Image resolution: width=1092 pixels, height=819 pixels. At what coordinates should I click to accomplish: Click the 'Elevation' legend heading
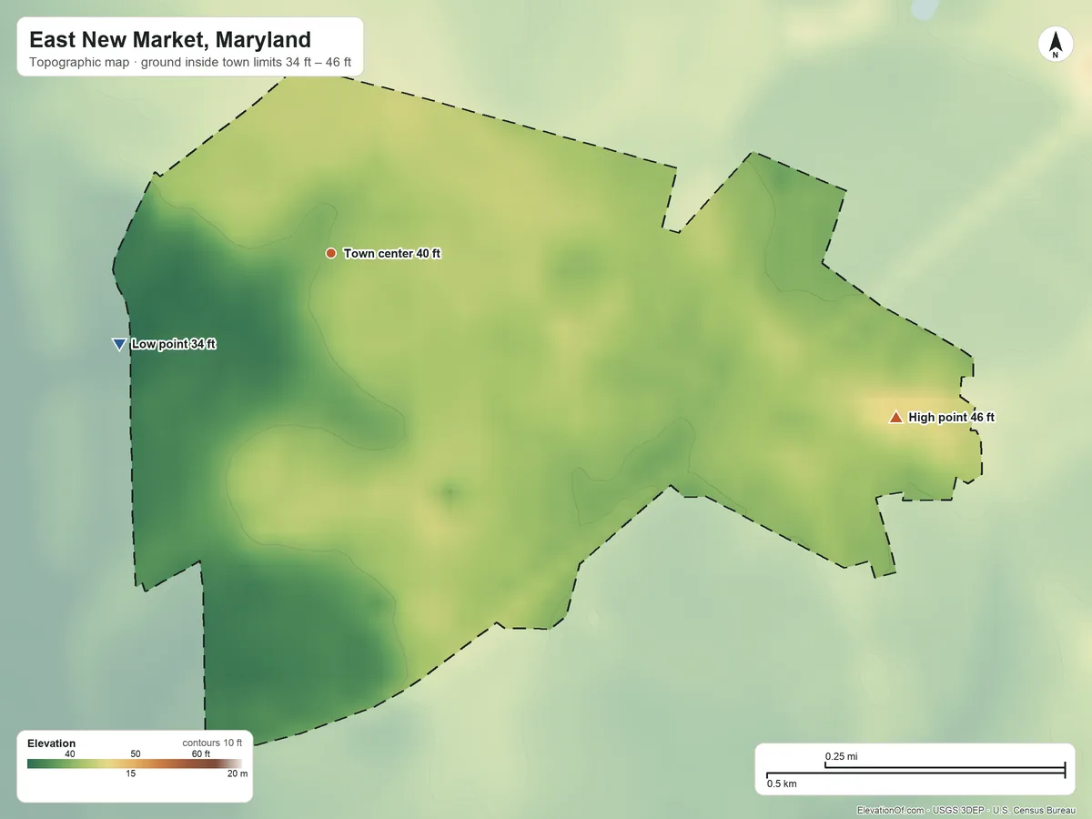(52, 743)
